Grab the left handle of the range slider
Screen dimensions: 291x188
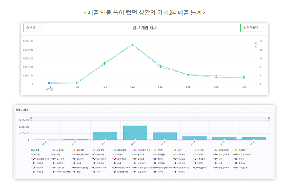point(31,119)
